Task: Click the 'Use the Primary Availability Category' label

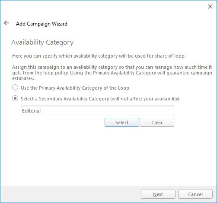Action: click(x=75, y=88)
